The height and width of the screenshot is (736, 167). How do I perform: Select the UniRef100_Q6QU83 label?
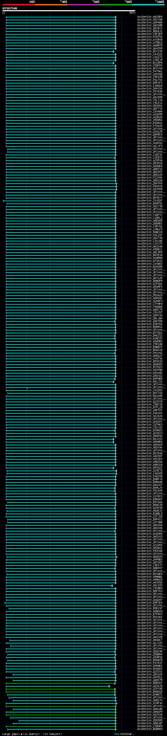pyautogui.click(x=150, y=364)
